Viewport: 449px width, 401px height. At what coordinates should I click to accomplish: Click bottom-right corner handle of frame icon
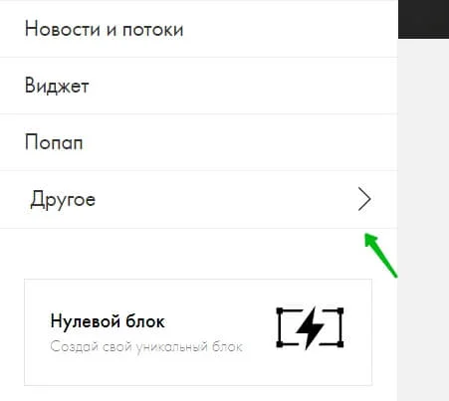pyautogui.click(x=340, y=344)
